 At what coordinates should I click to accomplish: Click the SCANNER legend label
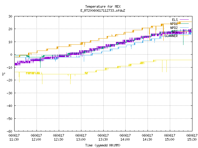pos(171,36)
